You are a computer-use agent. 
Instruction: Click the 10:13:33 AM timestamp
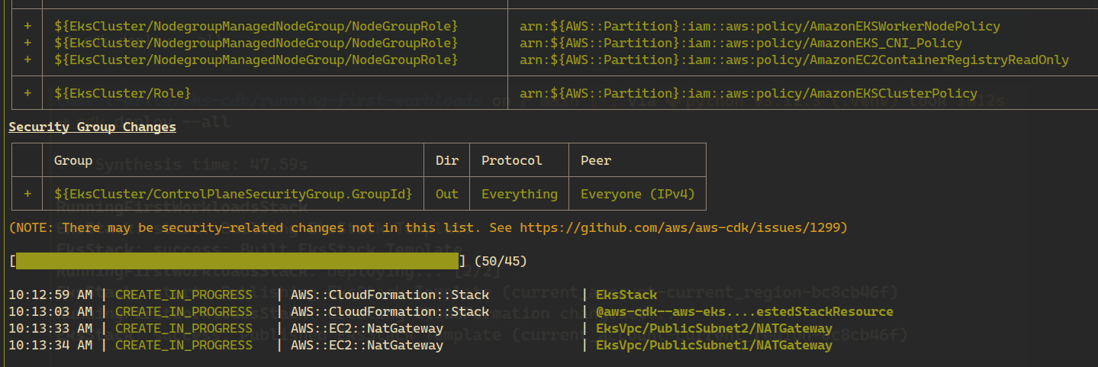(50, 328)
